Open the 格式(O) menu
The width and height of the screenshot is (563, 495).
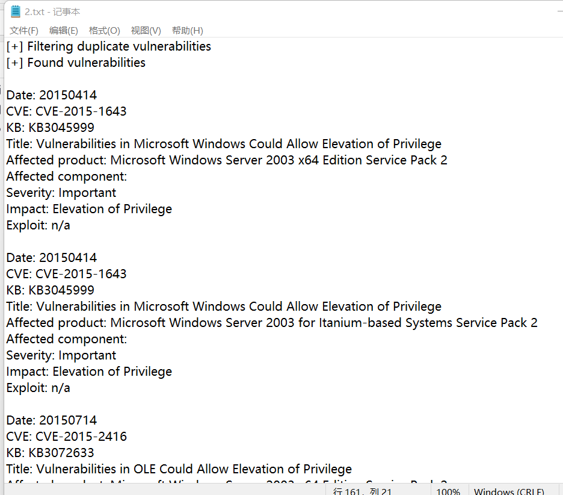[105, 31]
